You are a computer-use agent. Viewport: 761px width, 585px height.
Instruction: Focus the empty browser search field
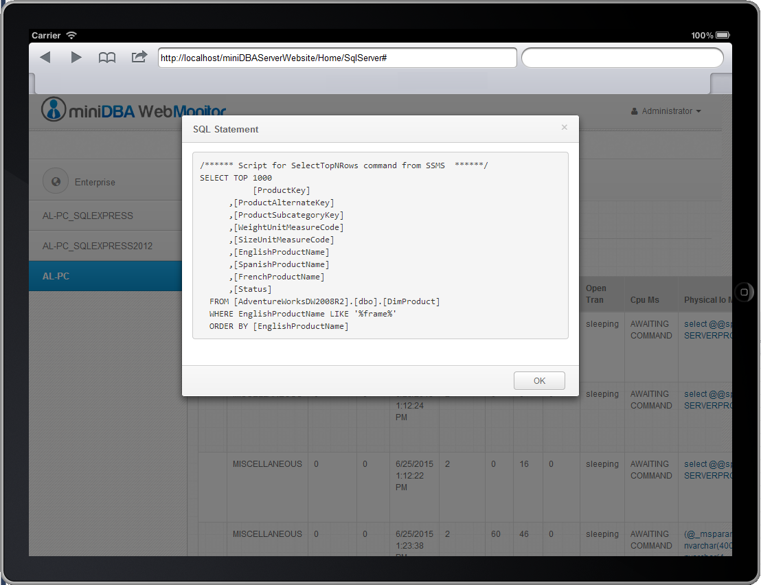click(x=622, y=58)
